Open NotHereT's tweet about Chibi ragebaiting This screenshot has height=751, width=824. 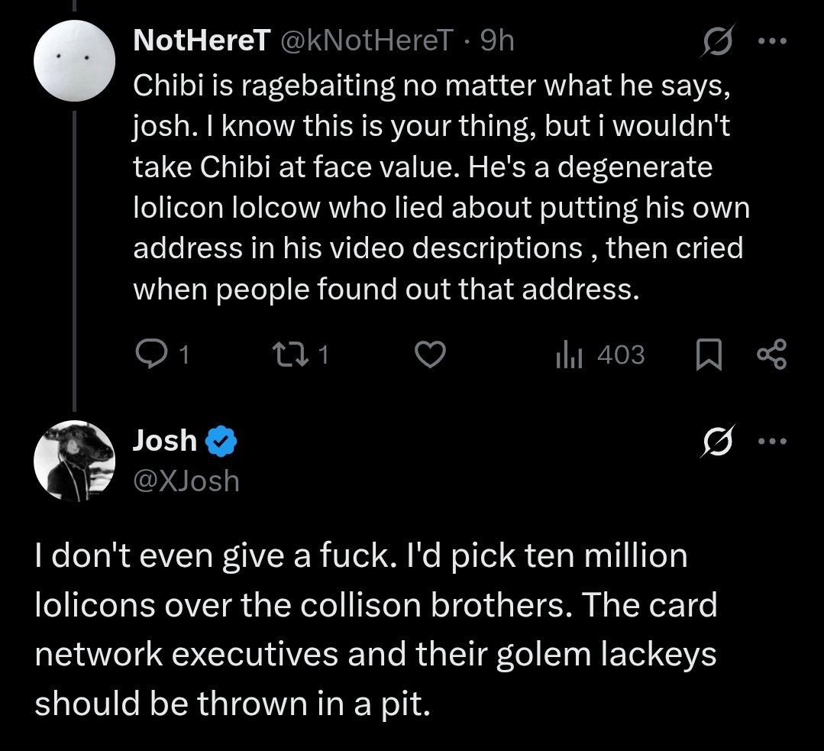(x=435, y=187)
